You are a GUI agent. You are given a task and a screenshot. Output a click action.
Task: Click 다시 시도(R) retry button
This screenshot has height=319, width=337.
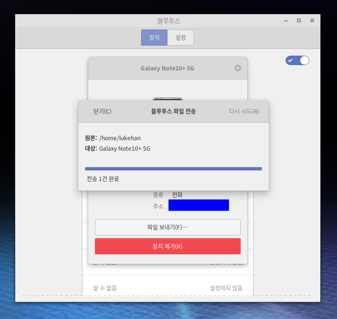click(244, 111)
